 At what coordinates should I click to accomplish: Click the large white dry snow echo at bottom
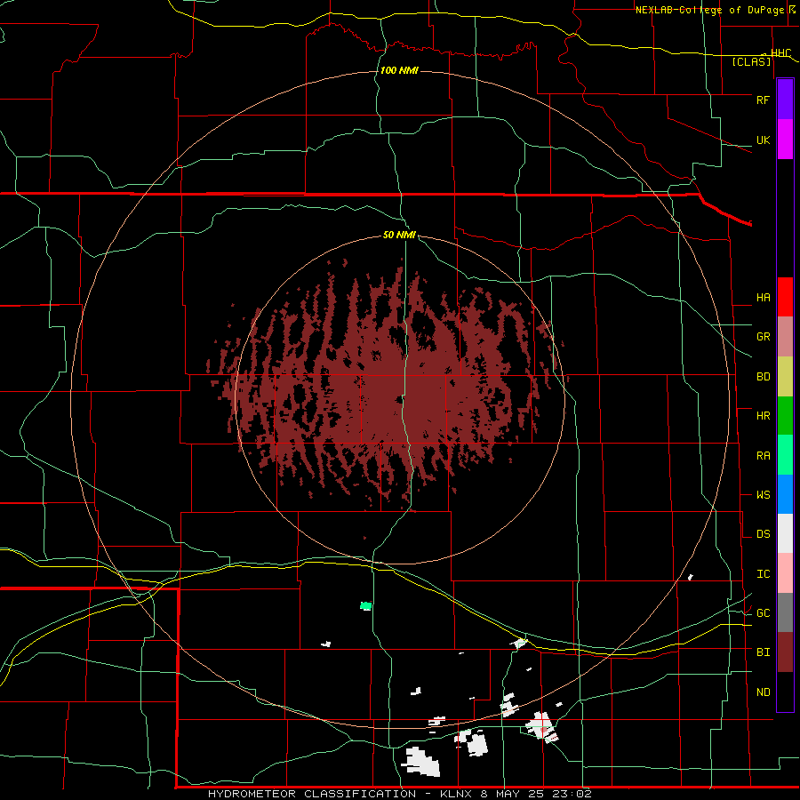(x=422, y=763)
